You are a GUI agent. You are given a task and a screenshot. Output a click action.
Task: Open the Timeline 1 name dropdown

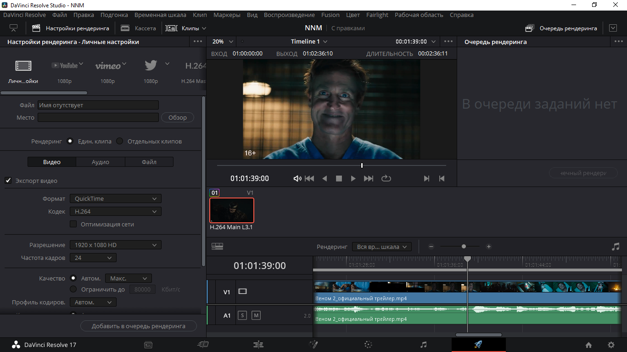pyautogui.click(x=309, y=41)
